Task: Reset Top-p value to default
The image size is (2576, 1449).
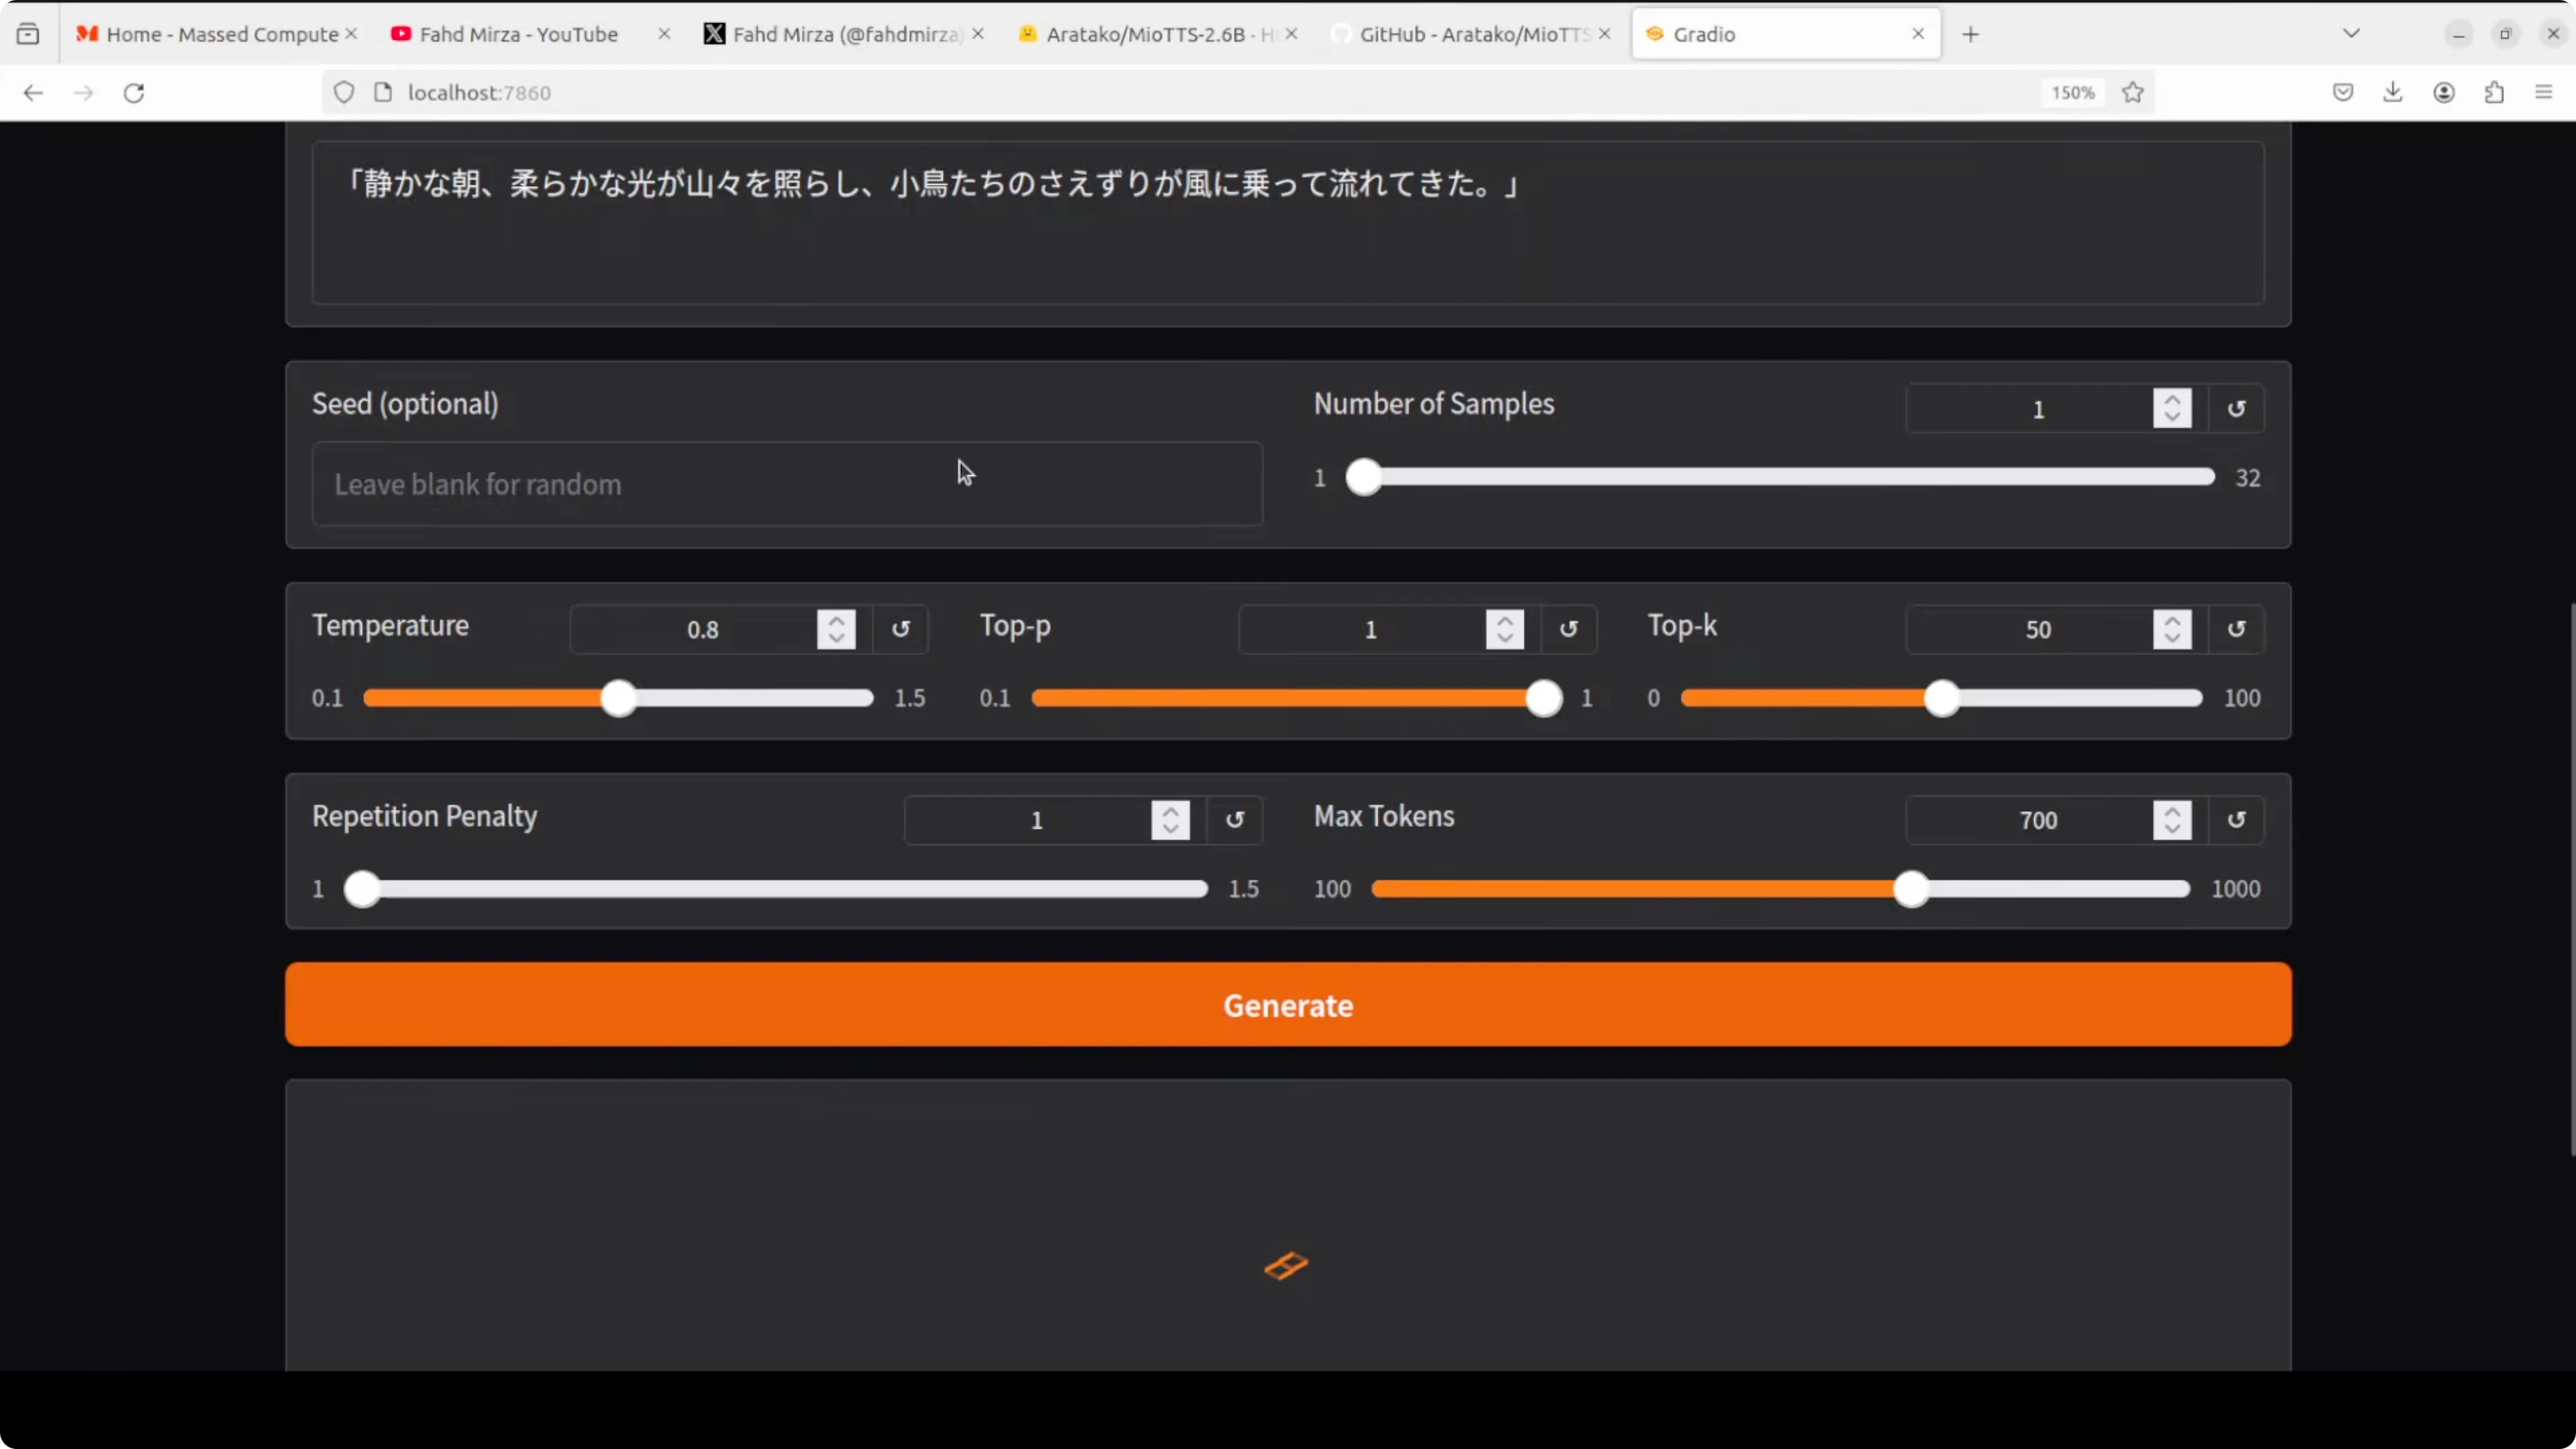Action: point(1568,629)
